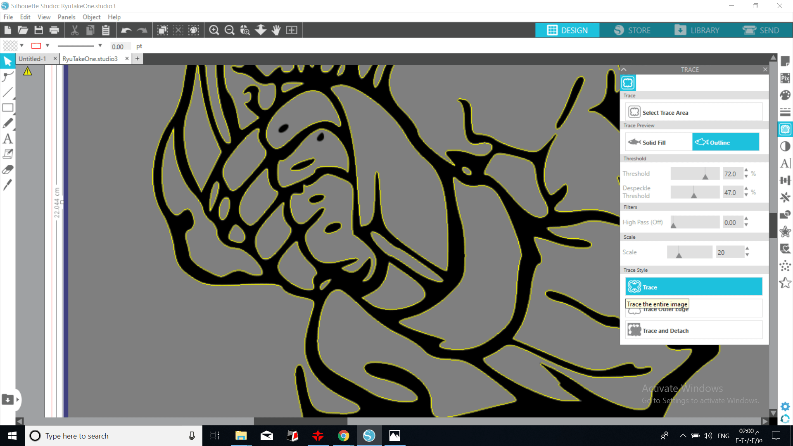Click the Trace and Detach button

click(694, 330)
